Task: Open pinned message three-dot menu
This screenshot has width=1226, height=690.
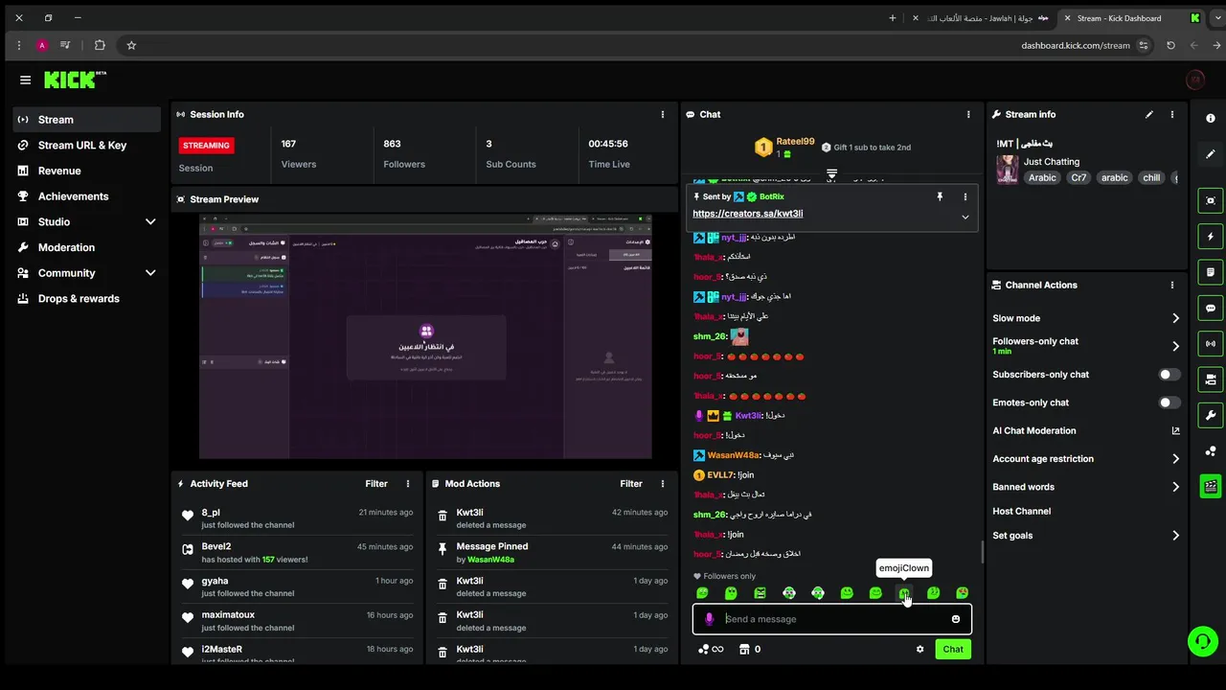Action: (x=965, y=196)
